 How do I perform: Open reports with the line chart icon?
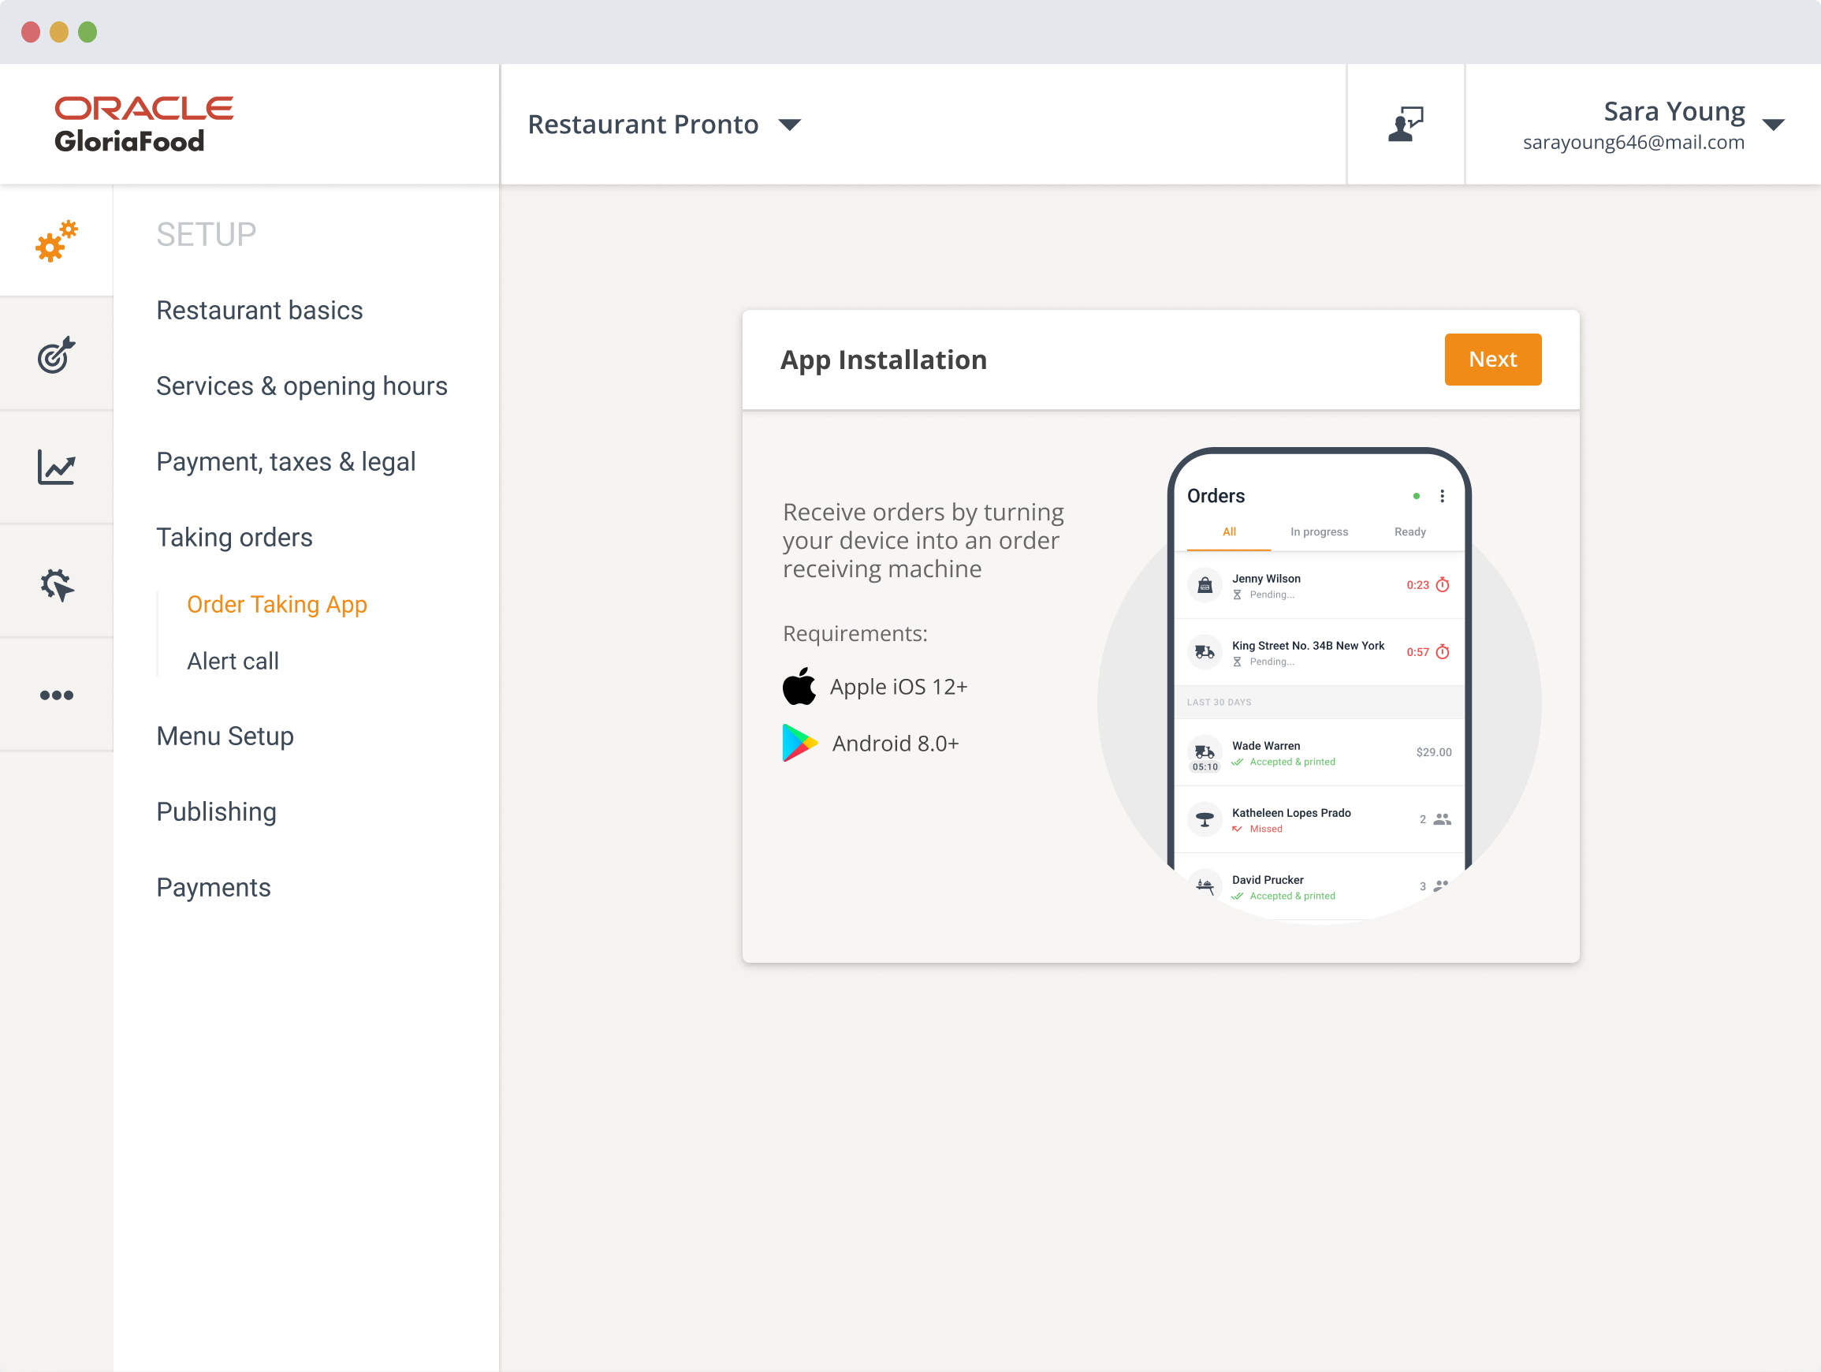[55, 468]
